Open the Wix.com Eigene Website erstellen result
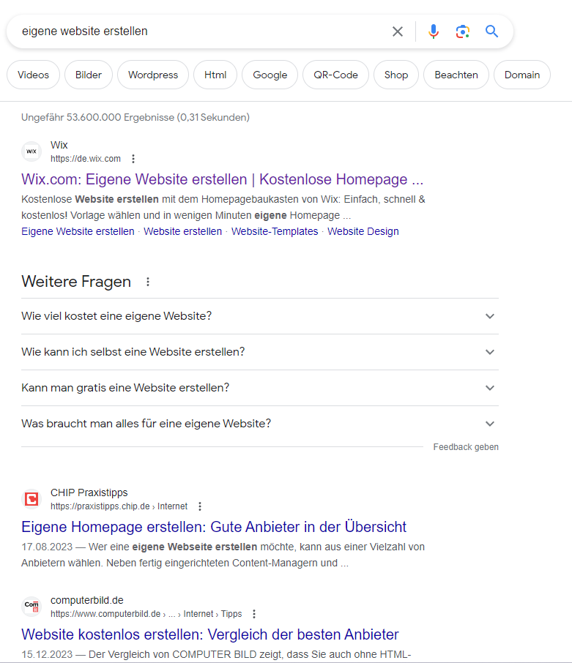Screen dimensions: 572x663 pos(222,179)
